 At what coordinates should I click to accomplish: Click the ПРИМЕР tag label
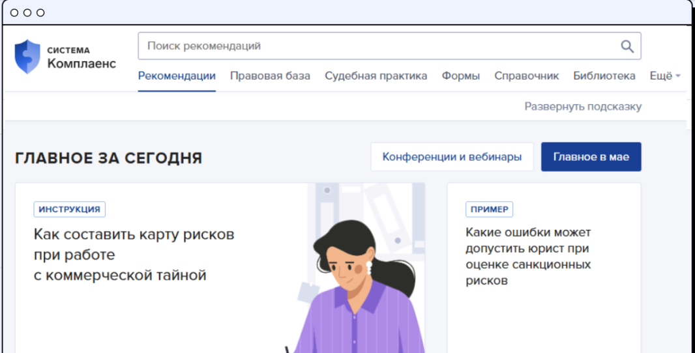click(490, 210)
